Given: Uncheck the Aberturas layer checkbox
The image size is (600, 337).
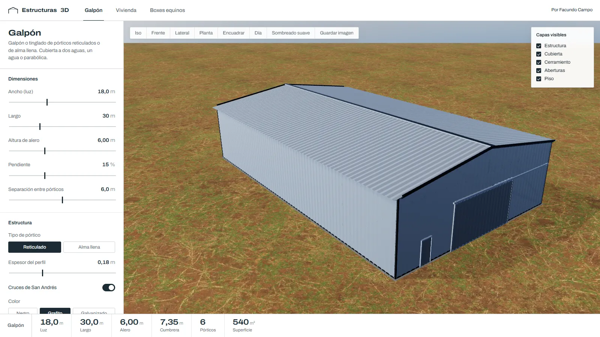Looking at the screenshot, I should click(x=538, y=70).
